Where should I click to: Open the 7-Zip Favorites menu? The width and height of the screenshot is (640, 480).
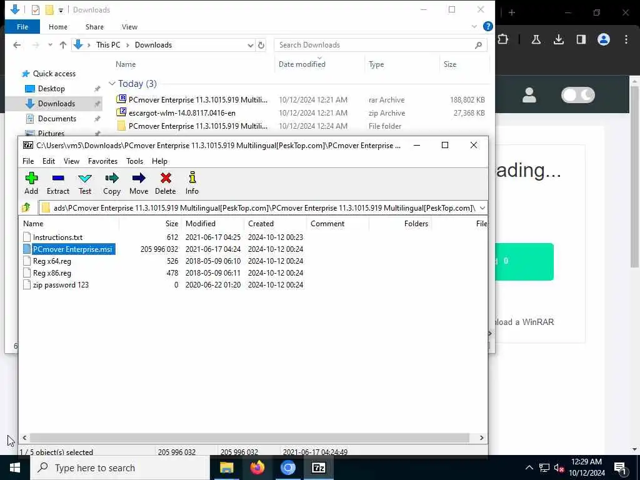pos(102,161)
